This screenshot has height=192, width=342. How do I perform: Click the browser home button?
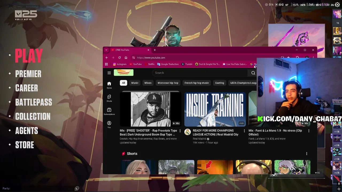click(126, 58)
